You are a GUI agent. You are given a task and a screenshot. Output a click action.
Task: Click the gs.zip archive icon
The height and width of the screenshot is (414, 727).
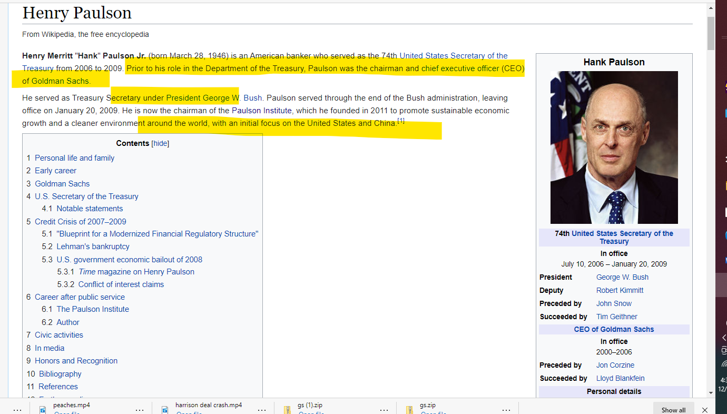(x=409, y=409)
